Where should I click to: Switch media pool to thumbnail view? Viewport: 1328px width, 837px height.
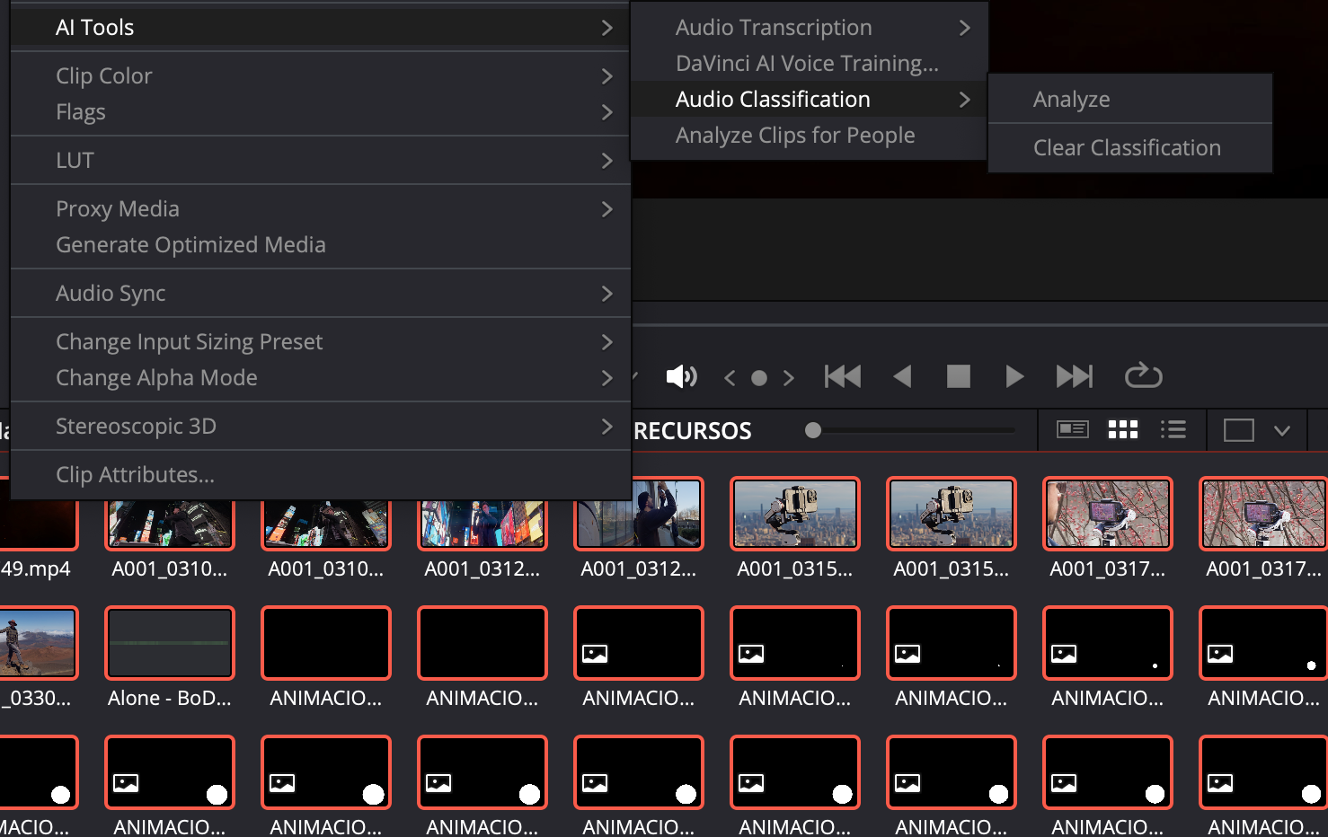pyautogui.click(x=1123, y=429)
